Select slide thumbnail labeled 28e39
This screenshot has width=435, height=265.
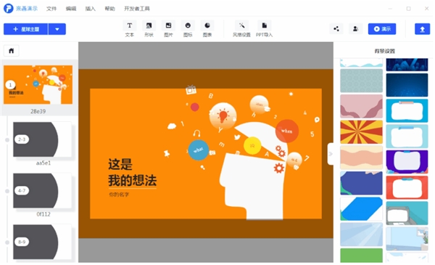38,85
